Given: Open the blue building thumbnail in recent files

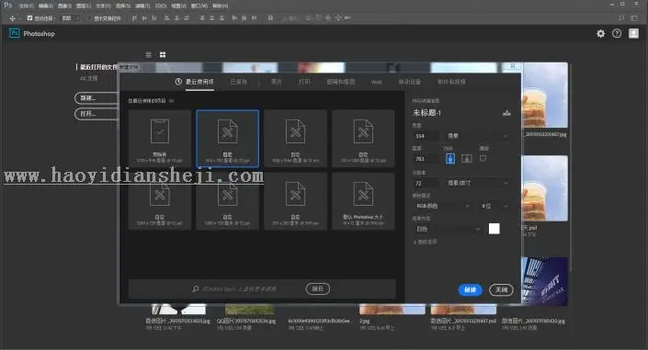Looking at the screenshot, I should tap(544, 281).
